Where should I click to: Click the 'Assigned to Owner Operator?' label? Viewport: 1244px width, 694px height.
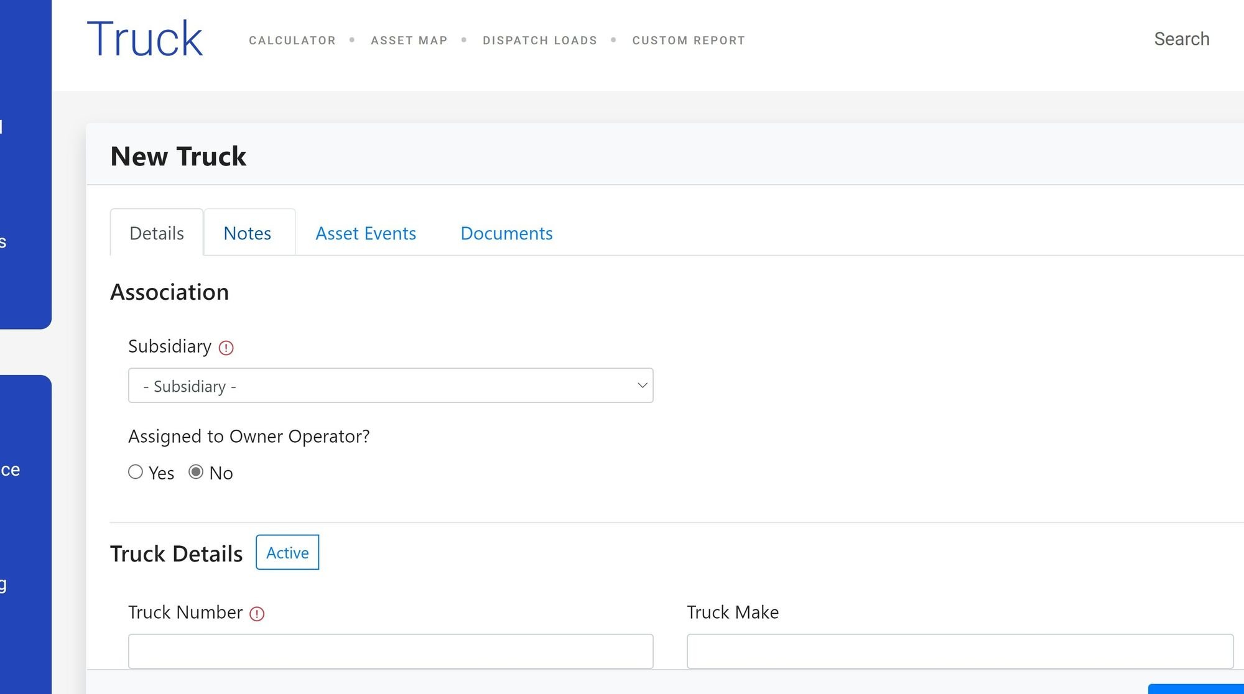click(249, 436)
